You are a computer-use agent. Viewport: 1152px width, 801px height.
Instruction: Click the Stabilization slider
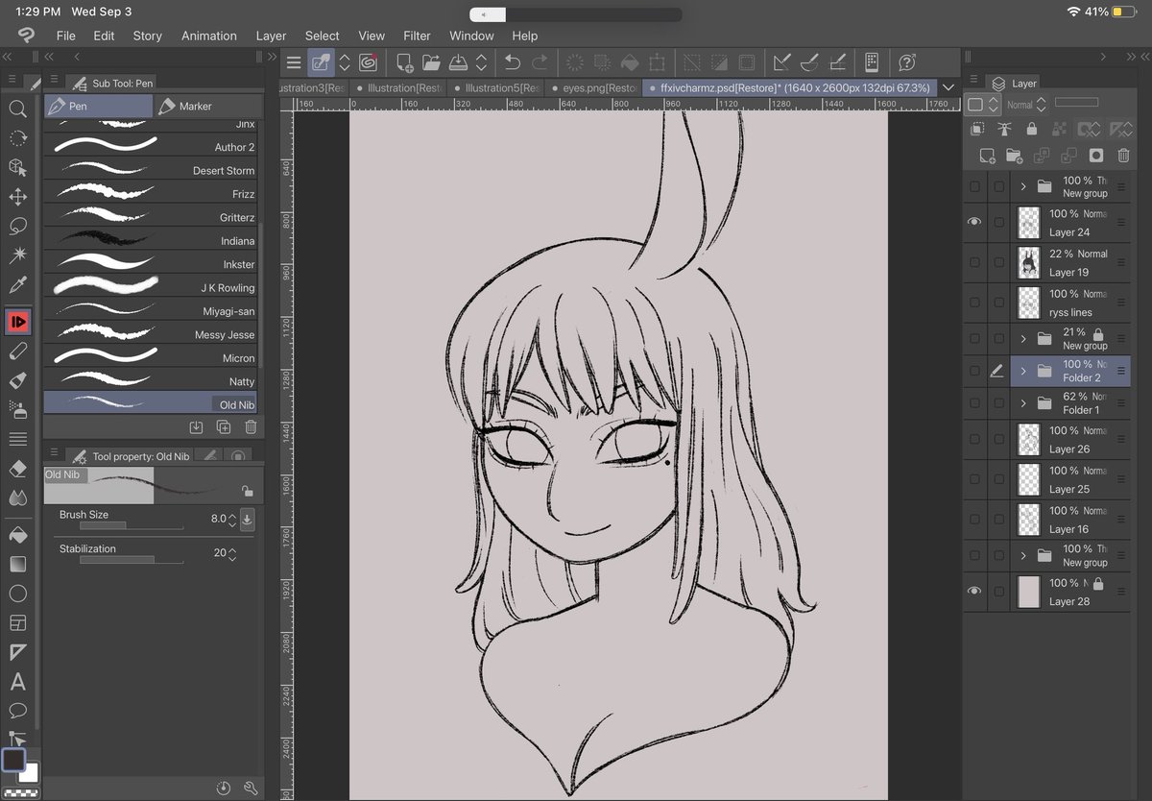(131, 560)
